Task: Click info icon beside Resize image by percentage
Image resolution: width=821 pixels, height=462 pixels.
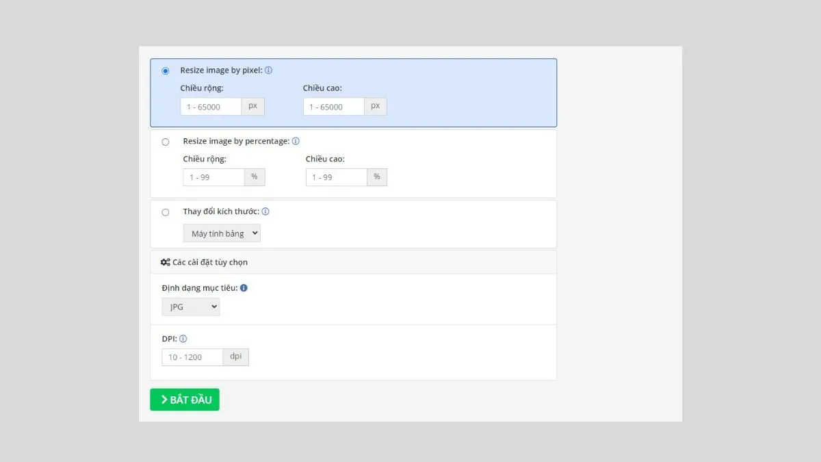Action: tap(296, 142)
